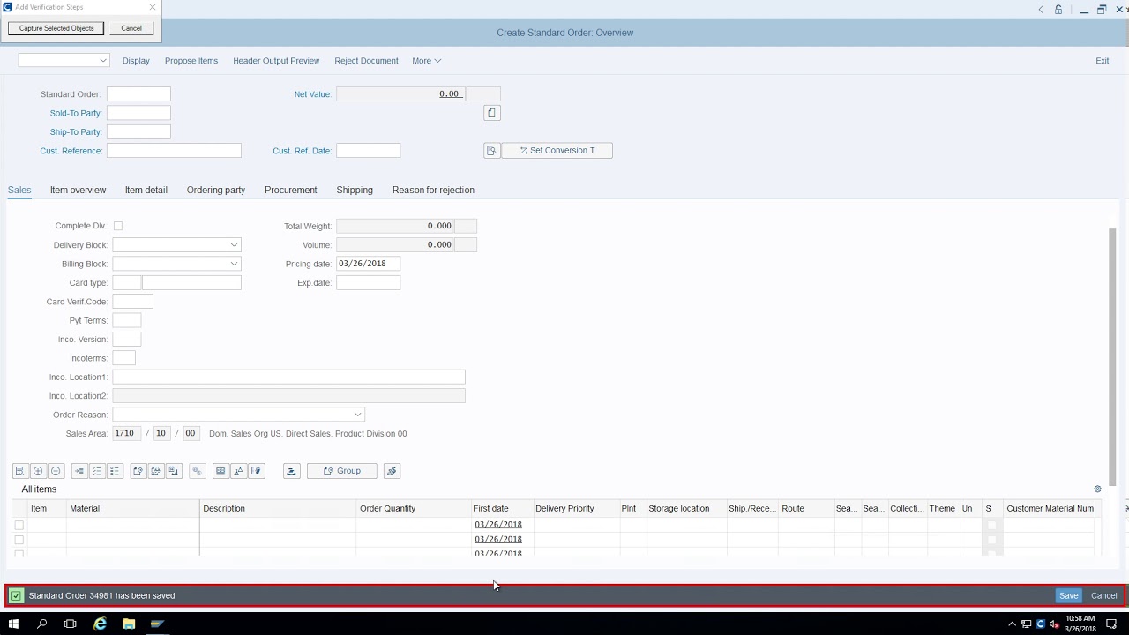1129x635 pixels.
Task: Click the Sold-To Party label link
Action: 76,113
